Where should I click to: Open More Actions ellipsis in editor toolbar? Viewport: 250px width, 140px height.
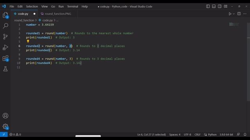[245, 14]
